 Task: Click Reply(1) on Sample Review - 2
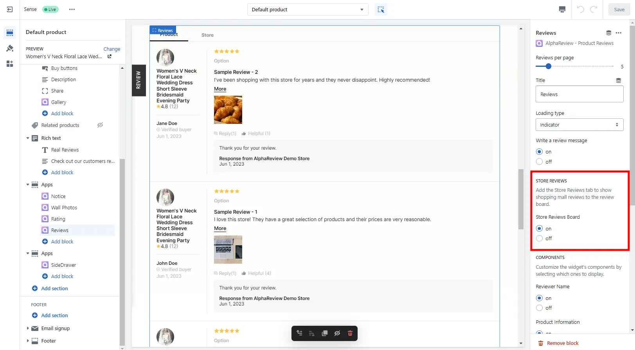225,134
